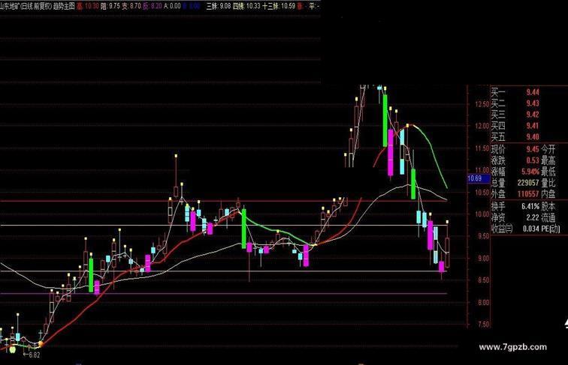Click the 涨幅 value 5.94%

tap(530, 172)
